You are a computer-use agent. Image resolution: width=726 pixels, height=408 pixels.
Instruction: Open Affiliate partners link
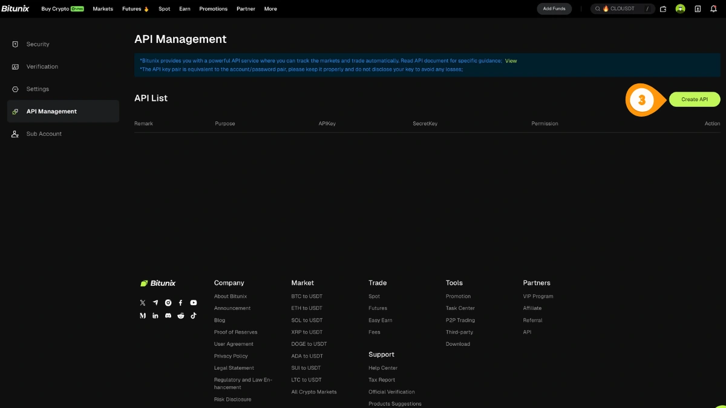pyautogui.click(x=532, y=308)
